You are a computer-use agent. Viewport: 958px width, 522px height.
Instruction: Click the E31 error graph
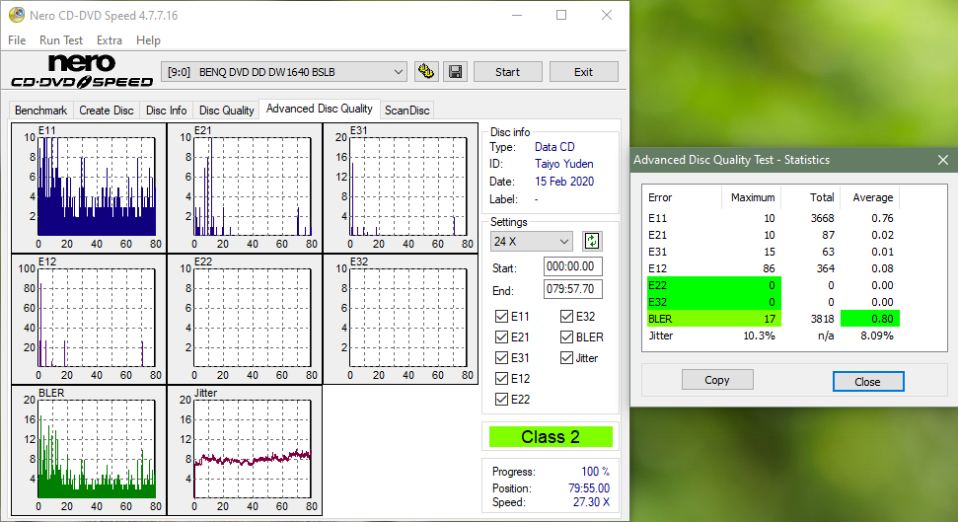tap(401, 188)
